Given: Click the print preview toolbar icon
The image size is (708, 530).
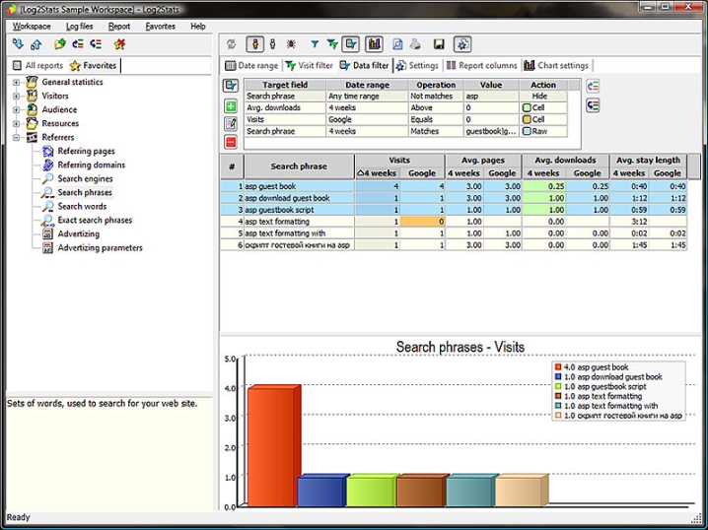Looking at the screenshot, I should click(397, 44).
